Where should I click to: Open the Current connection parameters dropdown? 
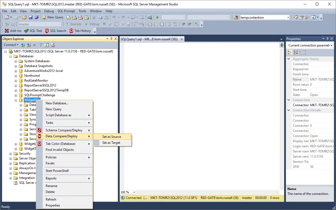click(331, 45)
